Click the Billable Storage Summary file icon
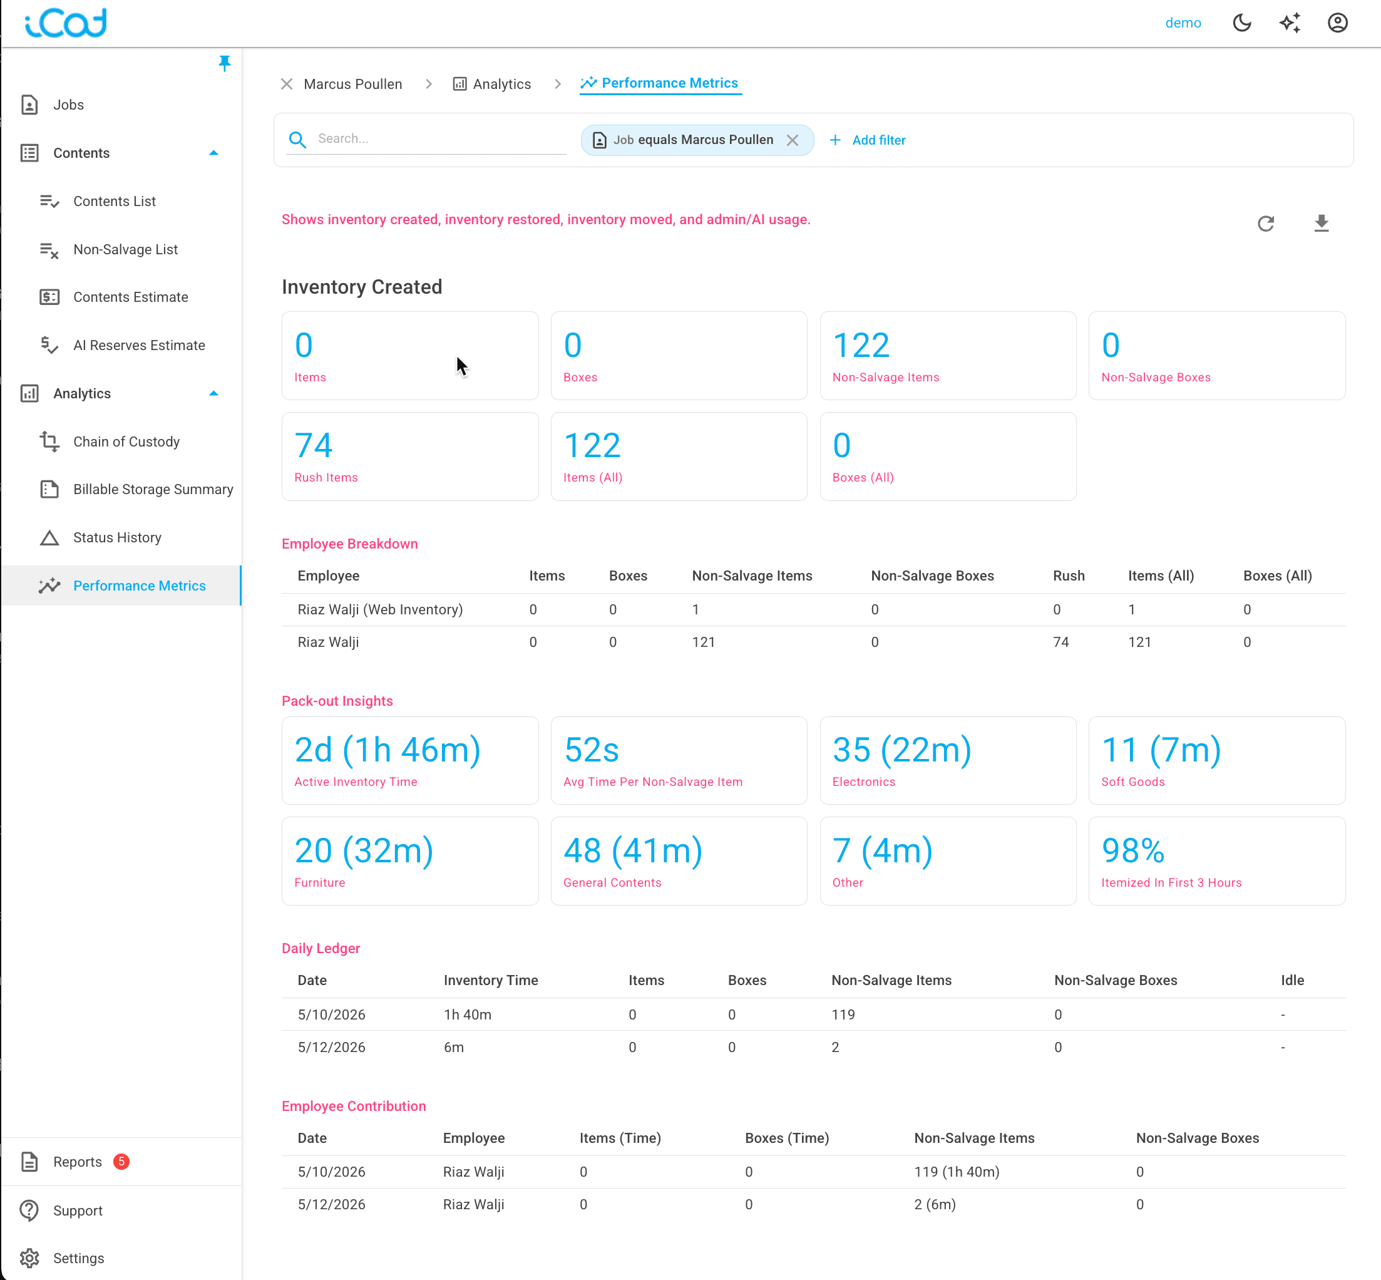 49,489
